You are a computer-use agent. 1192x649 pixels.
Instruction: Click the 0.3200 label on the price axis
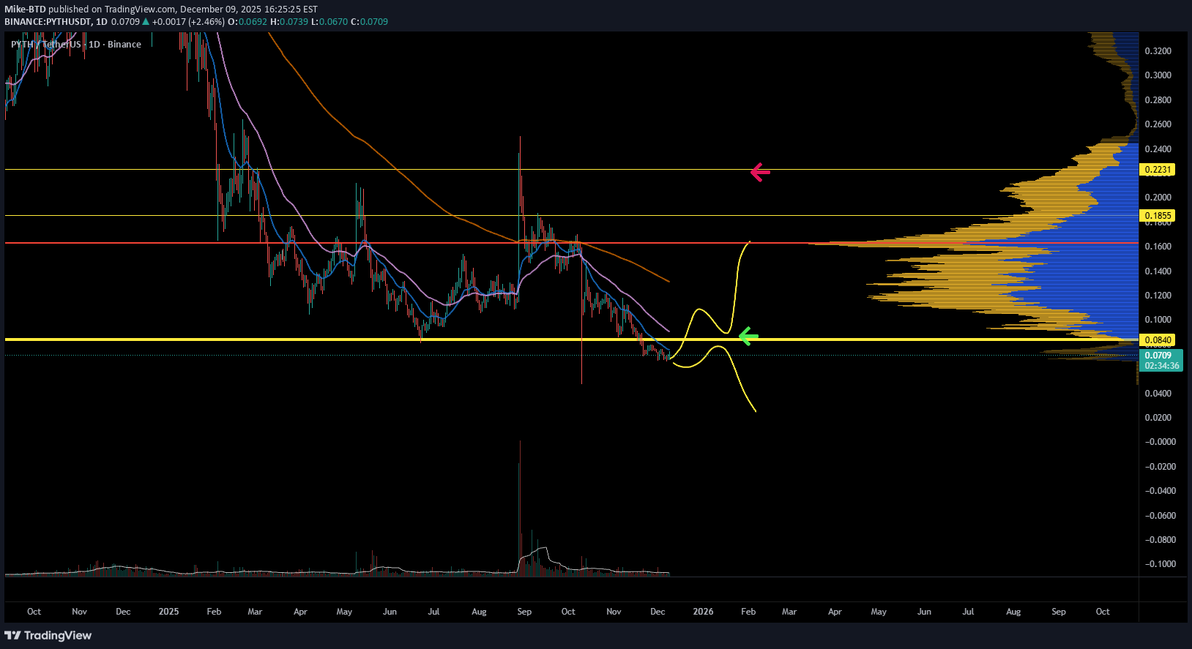(x=1158, y=51)
